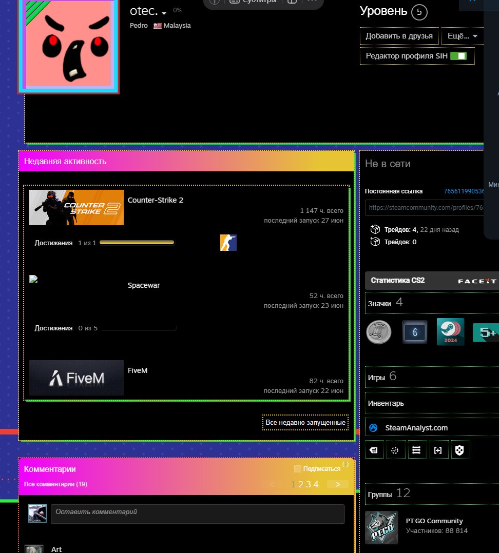Screen dimensions: 499x553
Task: Open Все комментарии (19) link
Action: pos(55,484)
